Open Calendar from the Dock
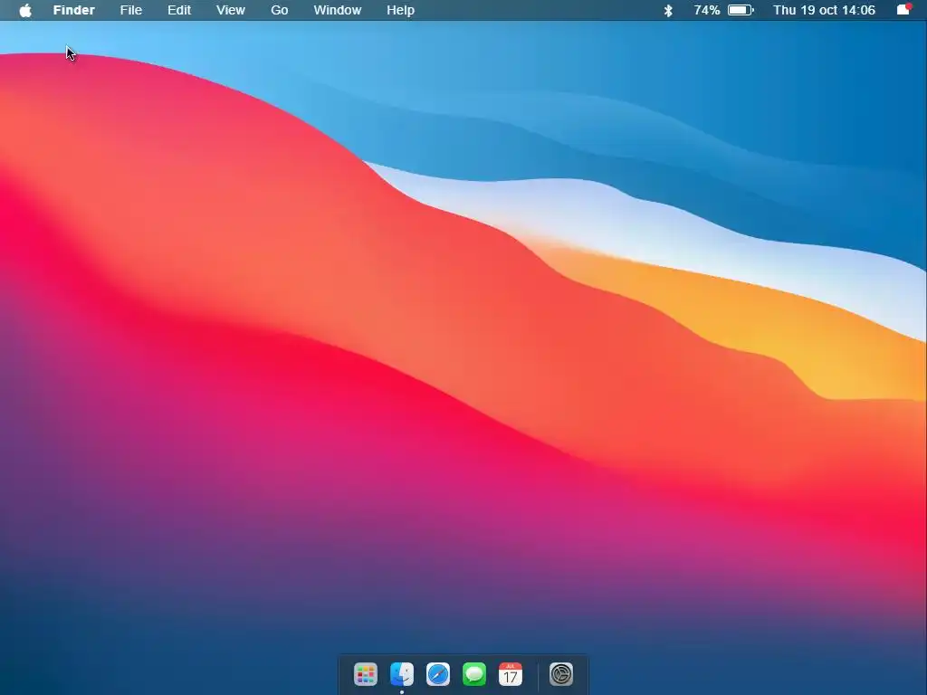927x695 pixels. [511, 673]
